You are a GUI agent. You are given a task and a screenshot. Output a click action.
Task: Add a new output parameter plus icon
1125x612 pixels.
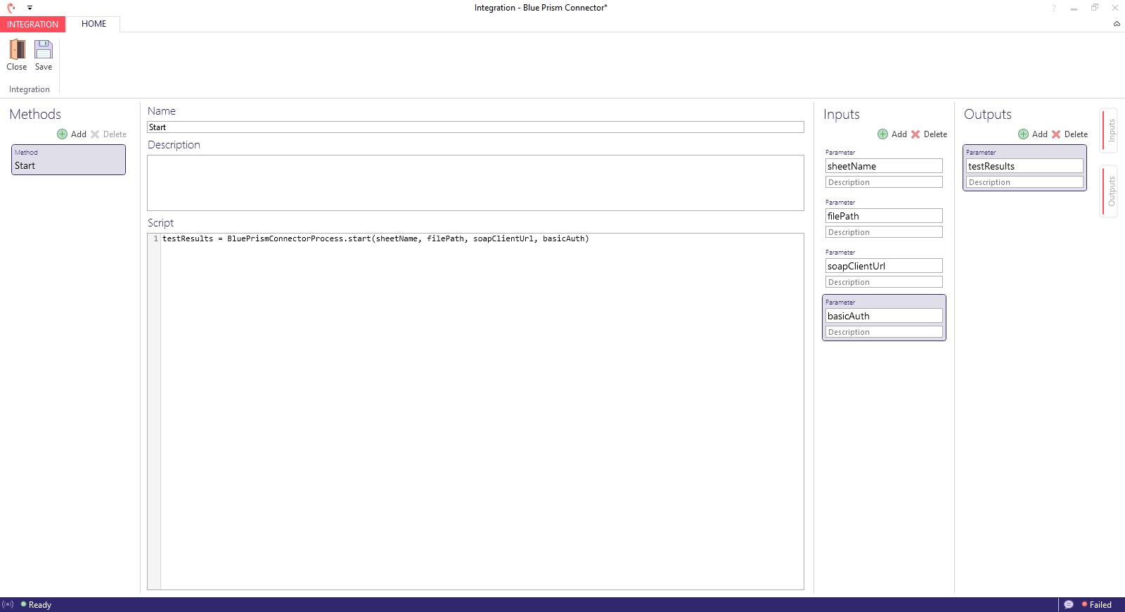[1023, 134]
